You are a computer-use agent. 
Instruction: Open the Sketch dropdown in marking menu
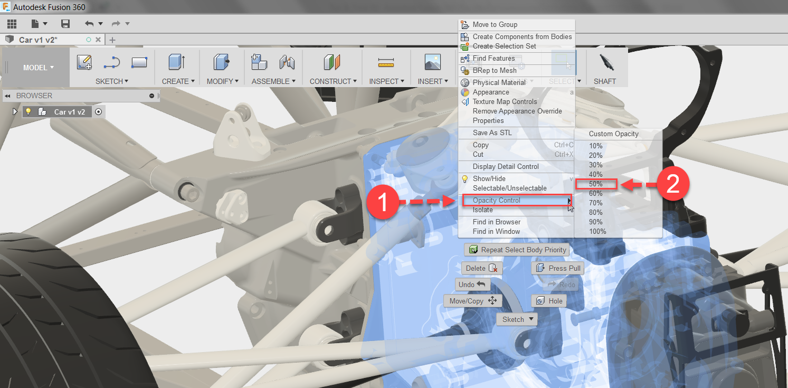516,319
